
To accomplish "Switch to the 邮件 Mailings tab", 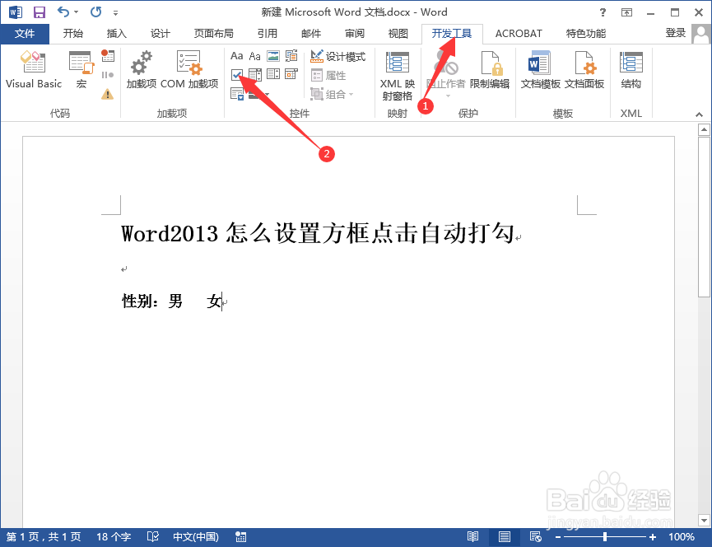I will (311, 34).
